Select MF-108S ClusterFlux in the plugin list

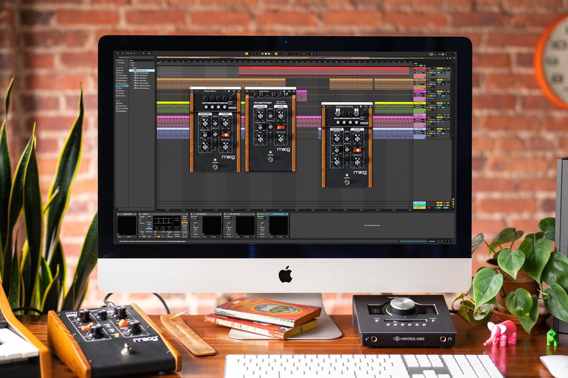pos(142,86)
